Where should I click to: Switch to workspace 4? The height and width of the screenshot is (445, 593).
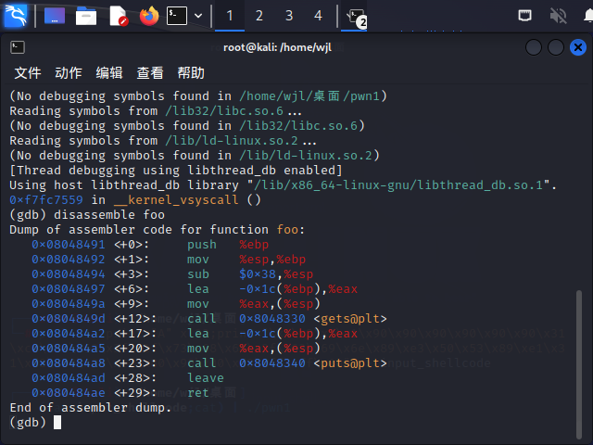pos(318,16)
